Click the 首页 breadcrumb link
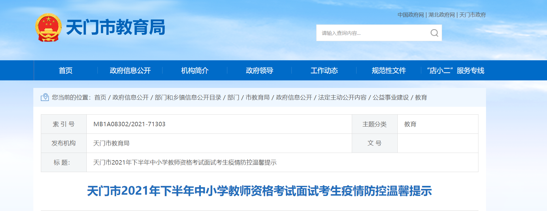The height and width of the screenshot is (211, 547). point(100,97)
